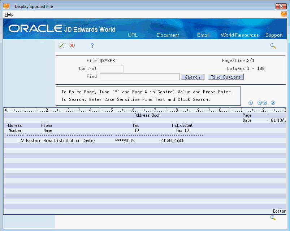
Task: Open help via blue question mark icon
Action: click(x=92, y=45)
